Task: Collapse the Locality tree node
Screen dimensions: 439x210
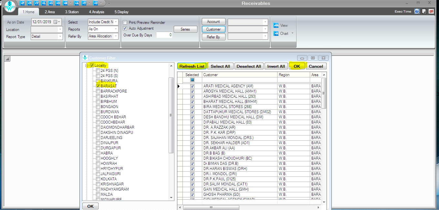Action: click(x=87, y=66)
